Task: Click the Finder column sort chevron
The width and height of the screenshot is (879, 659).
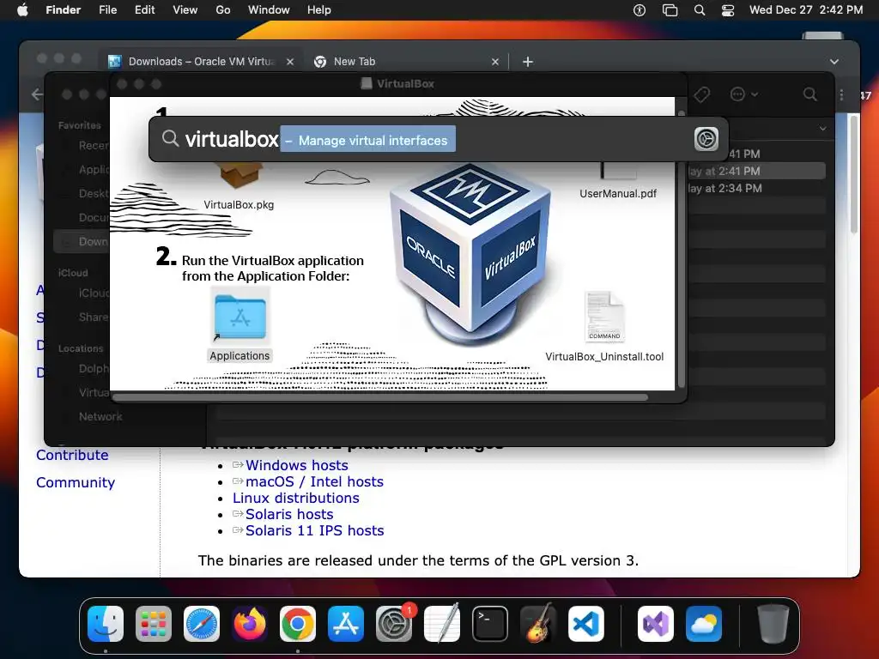Action: click(x=822, y=129)
